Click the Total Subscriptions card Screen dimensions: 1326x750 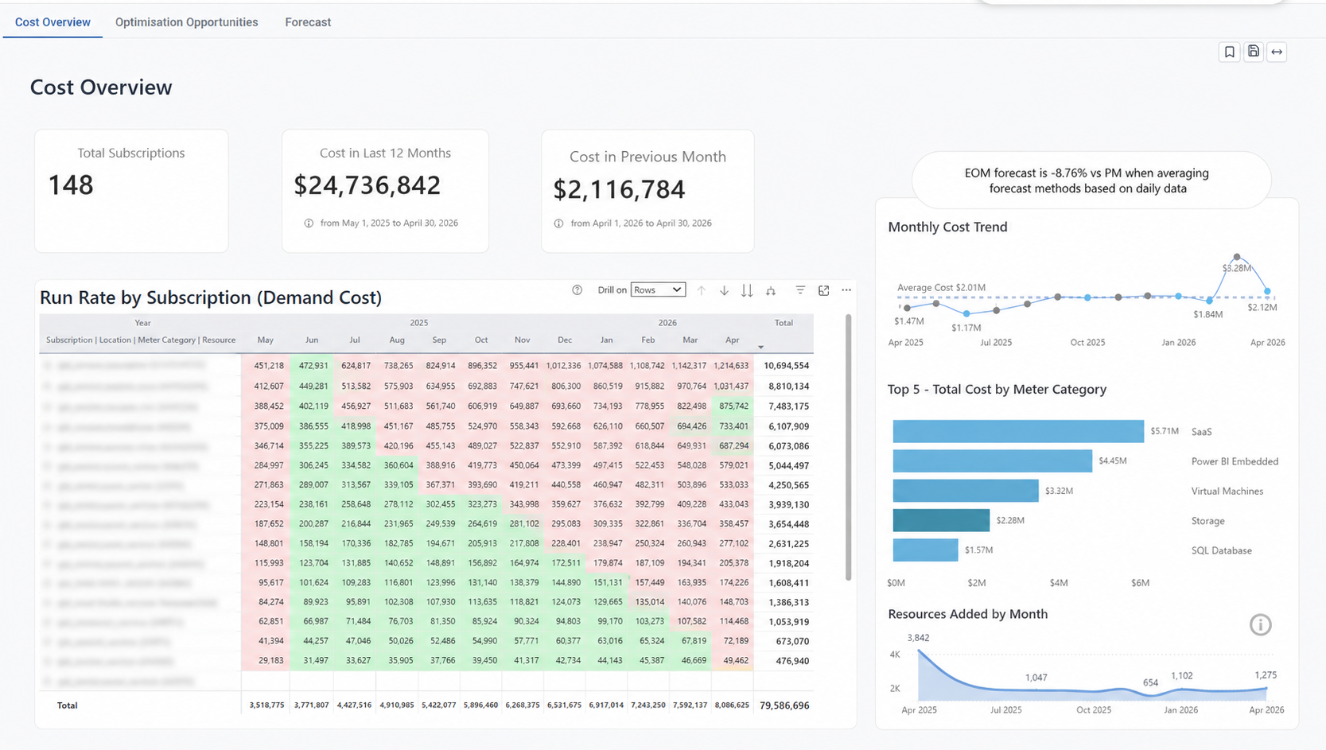[131, 191]
